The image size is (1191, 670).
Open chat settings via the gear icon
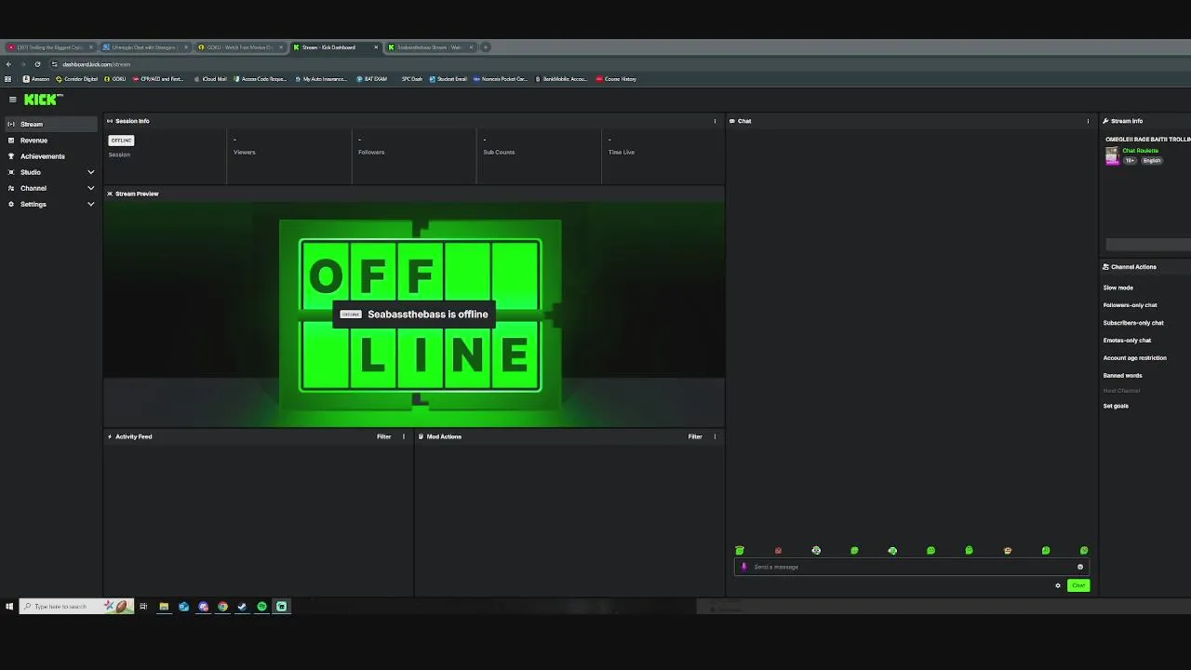1058,585
